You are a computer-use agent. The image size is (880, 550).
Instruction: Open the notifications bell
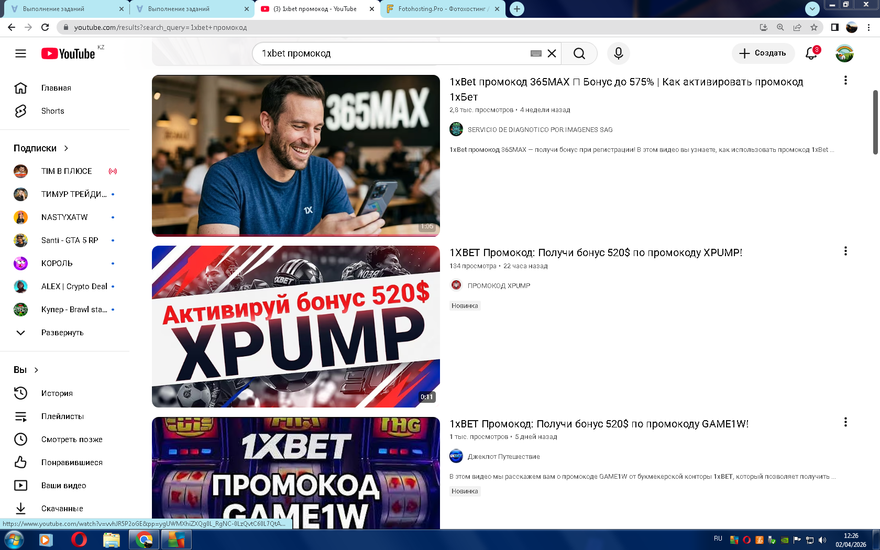[811, 53]
